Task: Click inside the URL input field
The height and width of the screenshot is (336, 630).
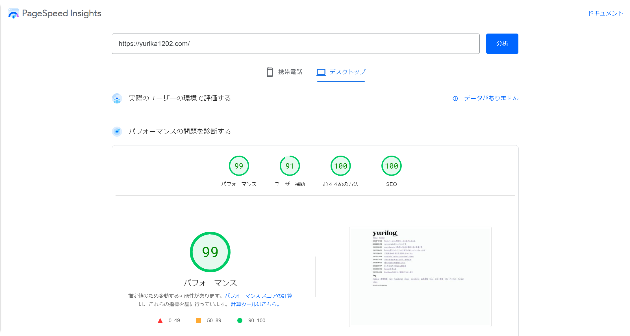Action: [296, 43]
